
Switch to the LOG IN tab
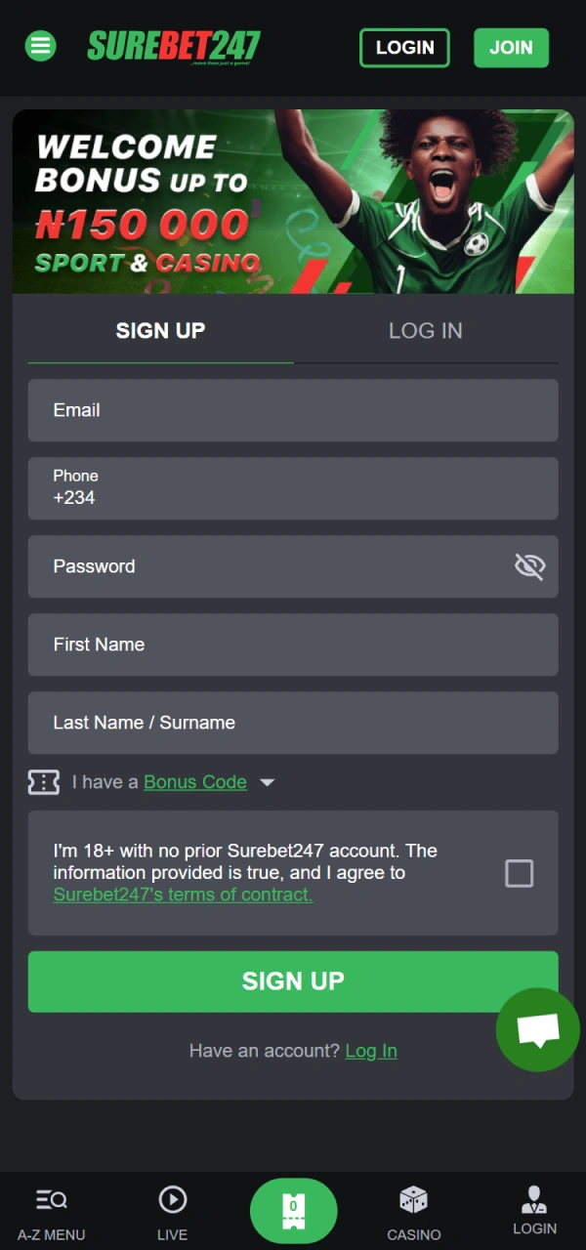coord(425,331)
